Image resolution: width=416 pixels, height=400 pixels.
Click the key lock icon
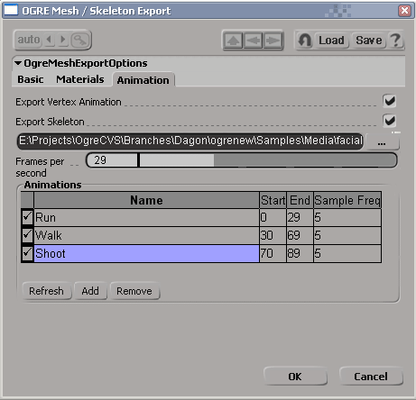(80, 40)
